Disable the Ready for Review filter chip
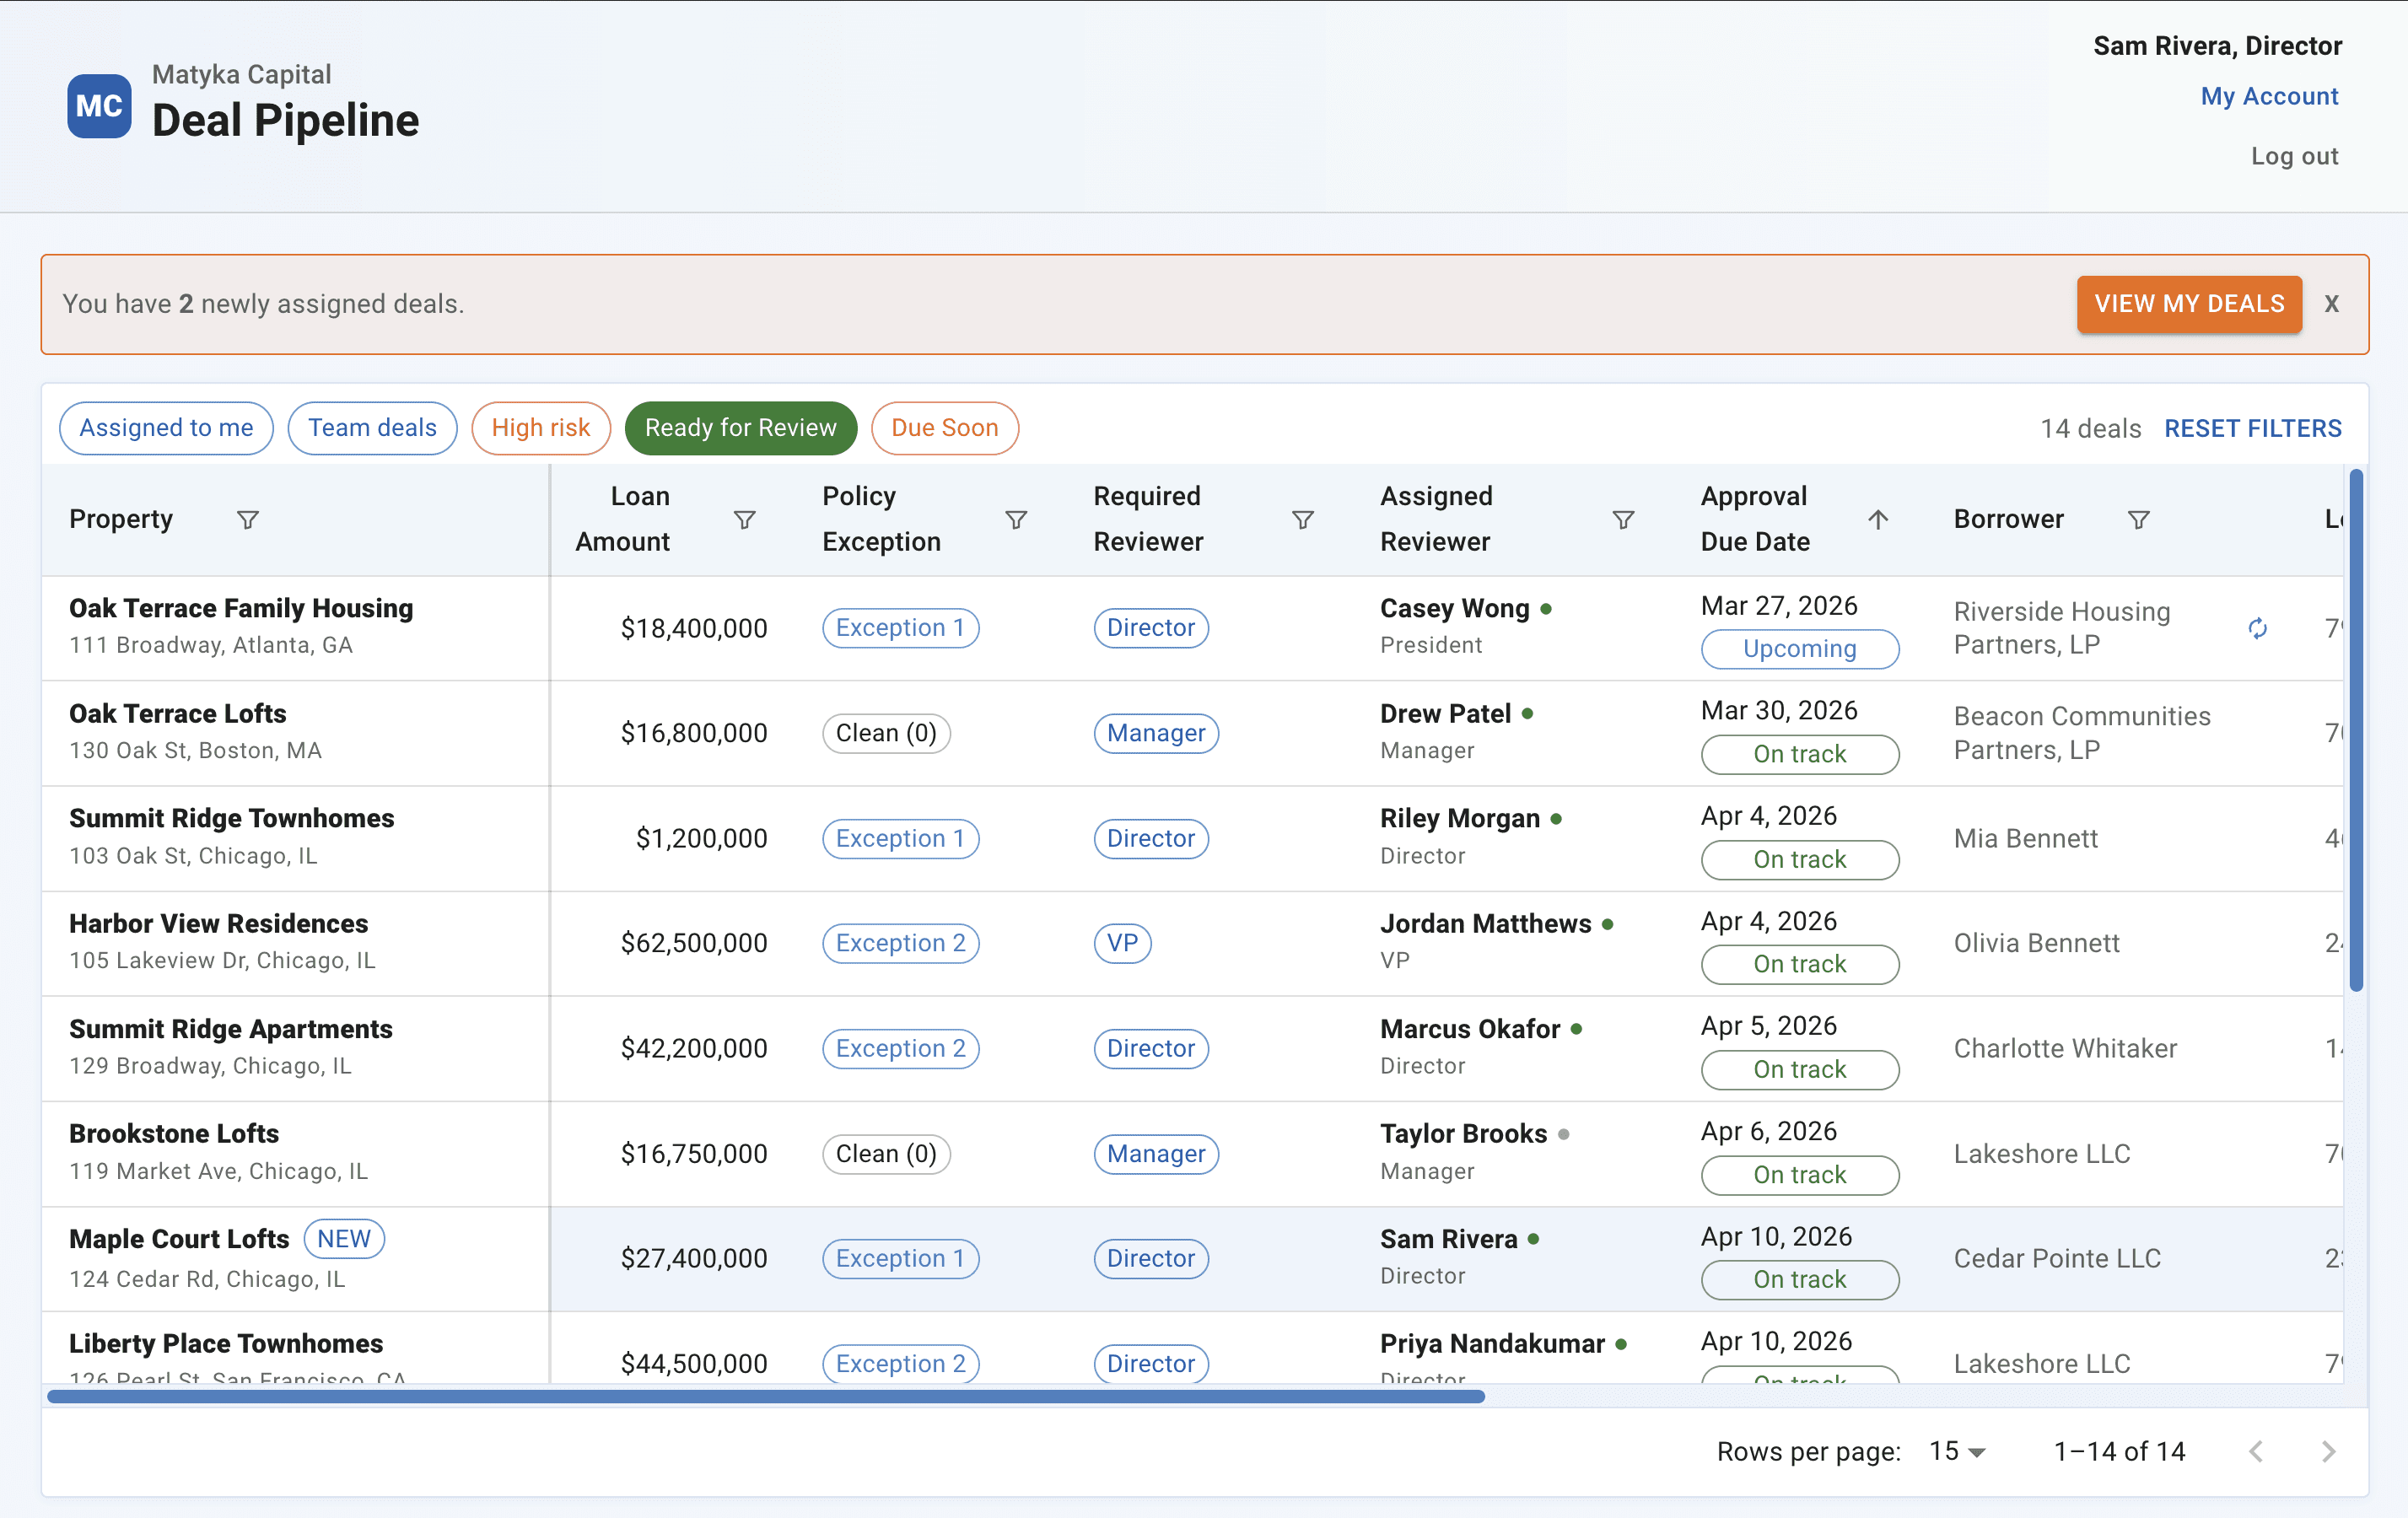The width and height of the screenshot is (2408, 1518). (740, 428)
